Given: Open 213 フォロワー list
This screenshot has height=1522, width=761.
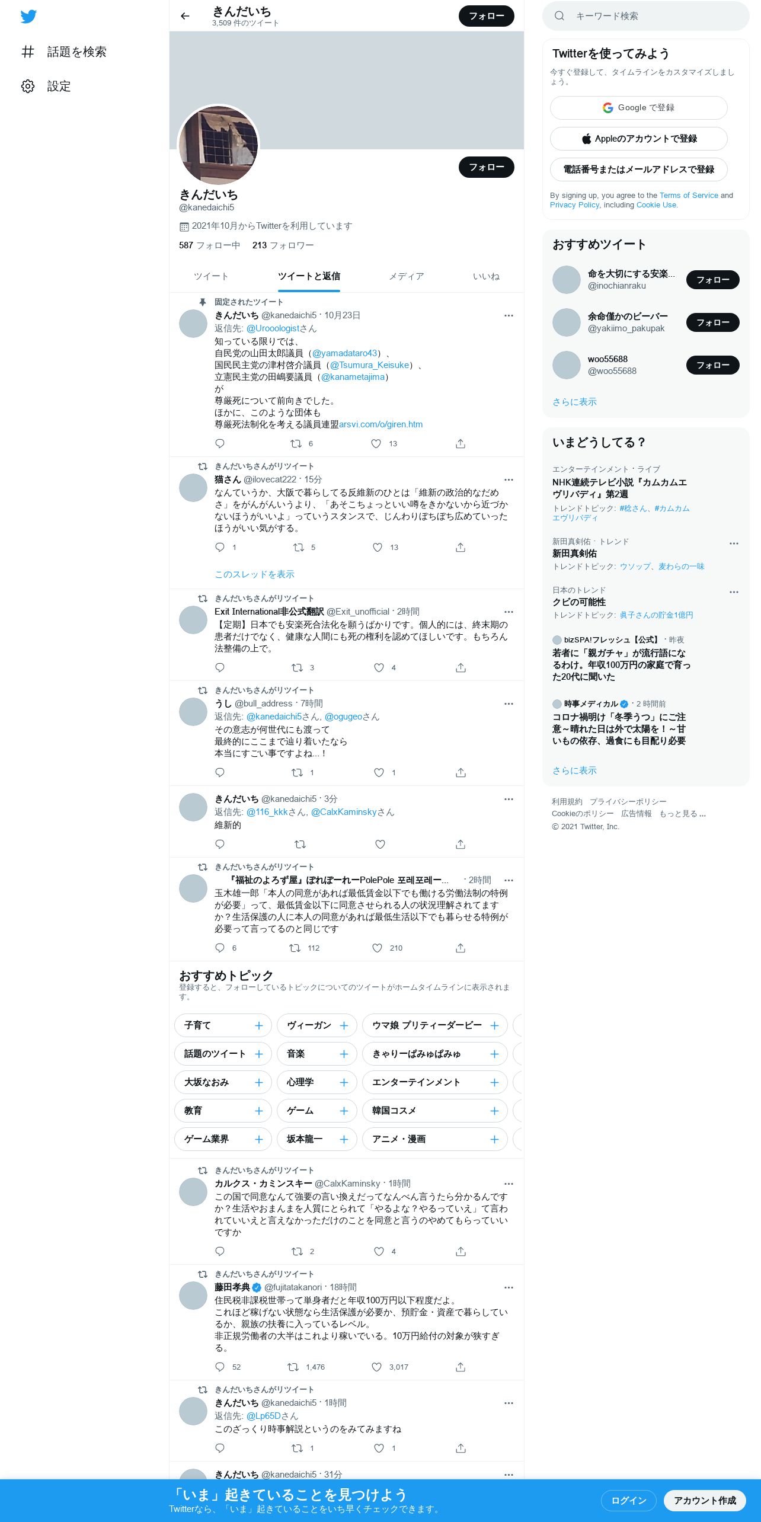Looking at the screenshot, I should click(283, 245).
